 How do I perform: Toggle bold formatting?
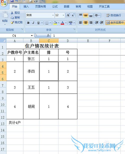pyautogui.click(x=28, y=23)
